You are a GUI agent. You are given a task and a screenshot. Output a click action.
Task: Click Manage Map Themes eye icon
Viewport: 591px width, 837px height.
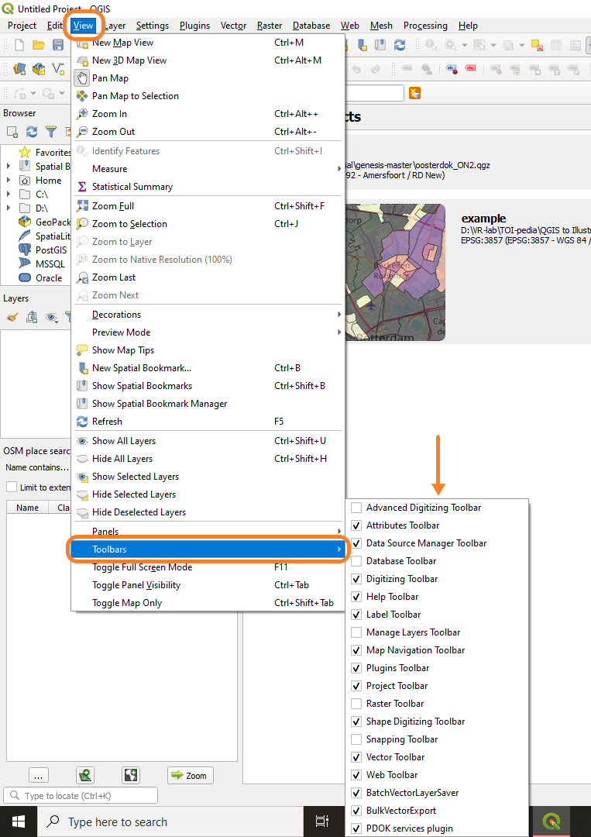51,317
